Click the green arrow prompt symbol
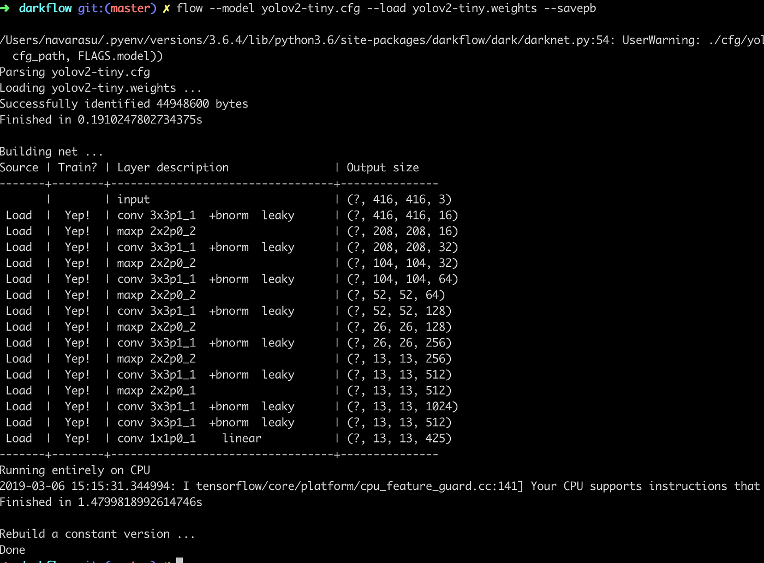Image resolution: width=764 pixels, height=563 pixels. (x=7, y=8)
